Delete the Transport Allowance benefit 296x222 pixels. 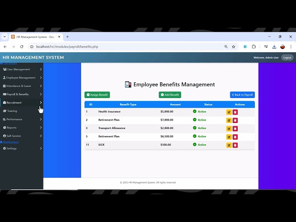[235, 129]
